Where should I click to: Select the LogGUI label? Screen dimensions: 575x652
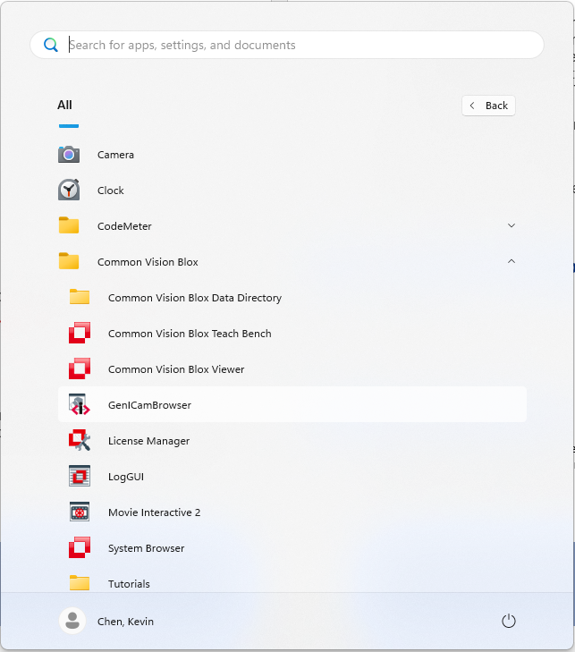pos(126,477)
